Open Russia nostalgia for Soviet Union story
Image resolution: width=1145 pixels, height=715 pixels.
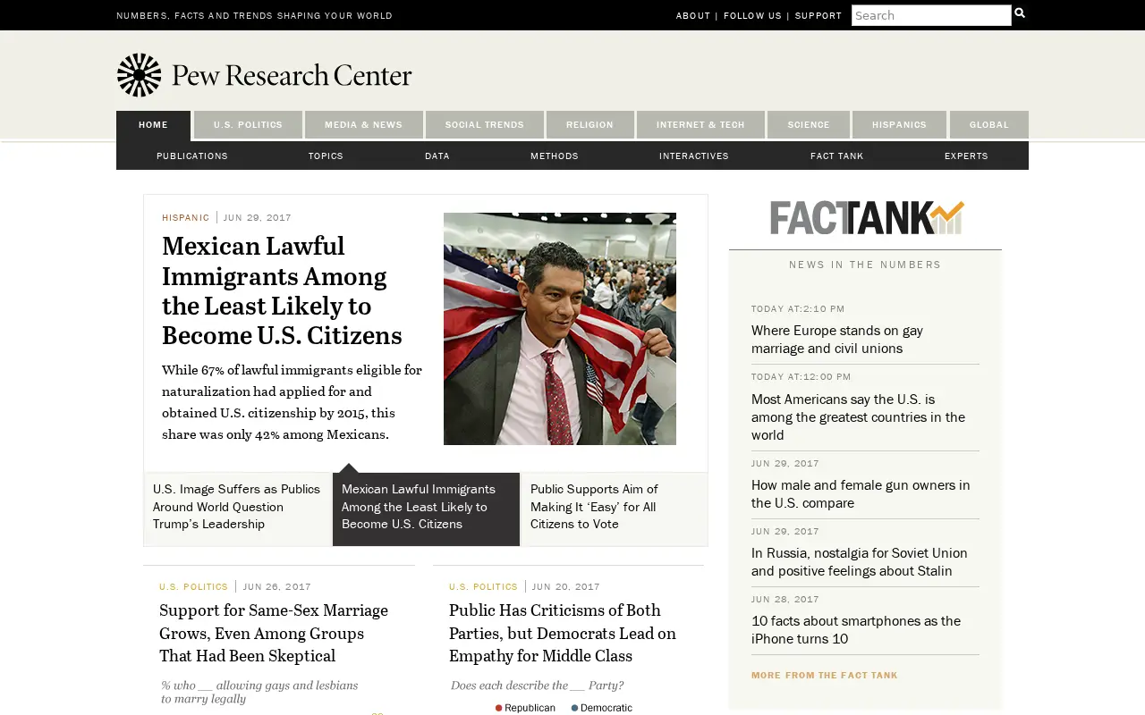point(860,562)
